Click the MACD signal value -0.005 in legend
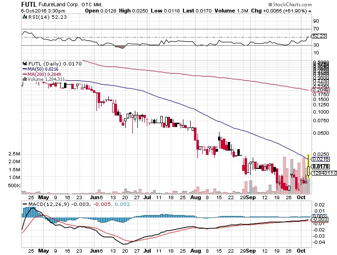 click(x=102, y=204)
